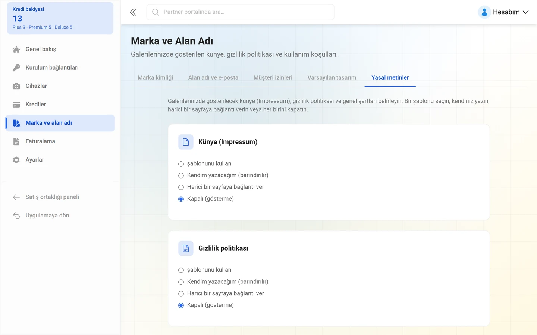Click the search magnifier icon

click(156, 12)
